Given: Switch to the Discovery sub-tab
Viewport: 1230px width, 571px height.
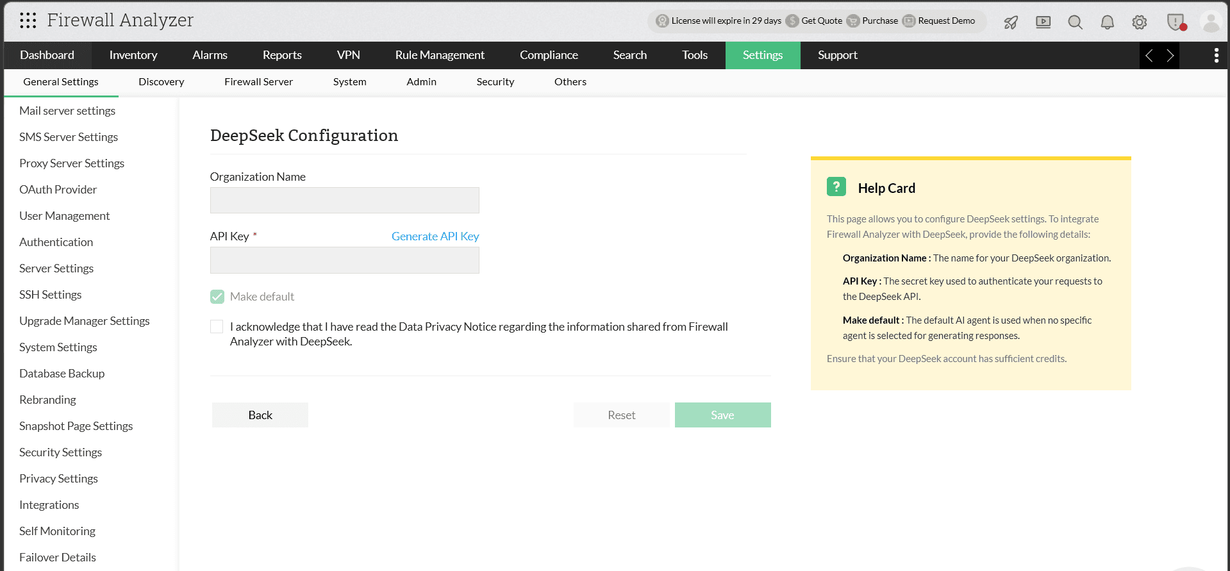Looking at the screenshot, I should point(162,82).
